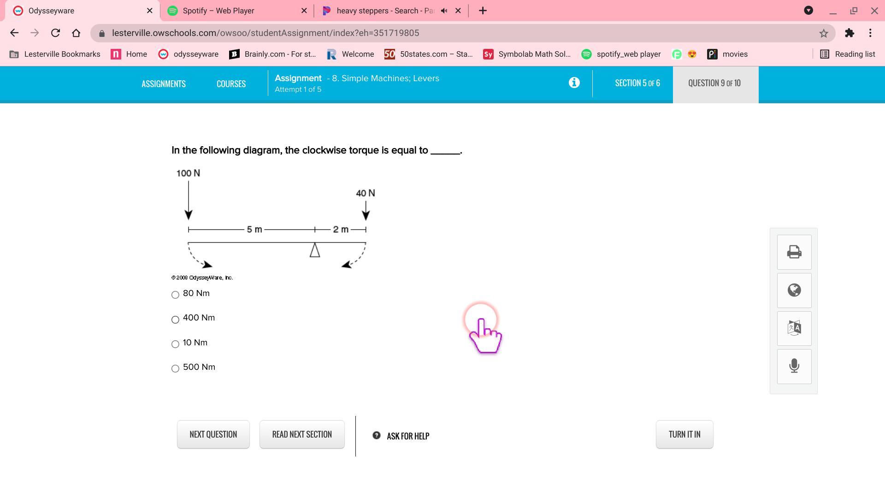Pick the 500 Nm radio button
The image size is (885, 498).
click(x=175, y=368)
